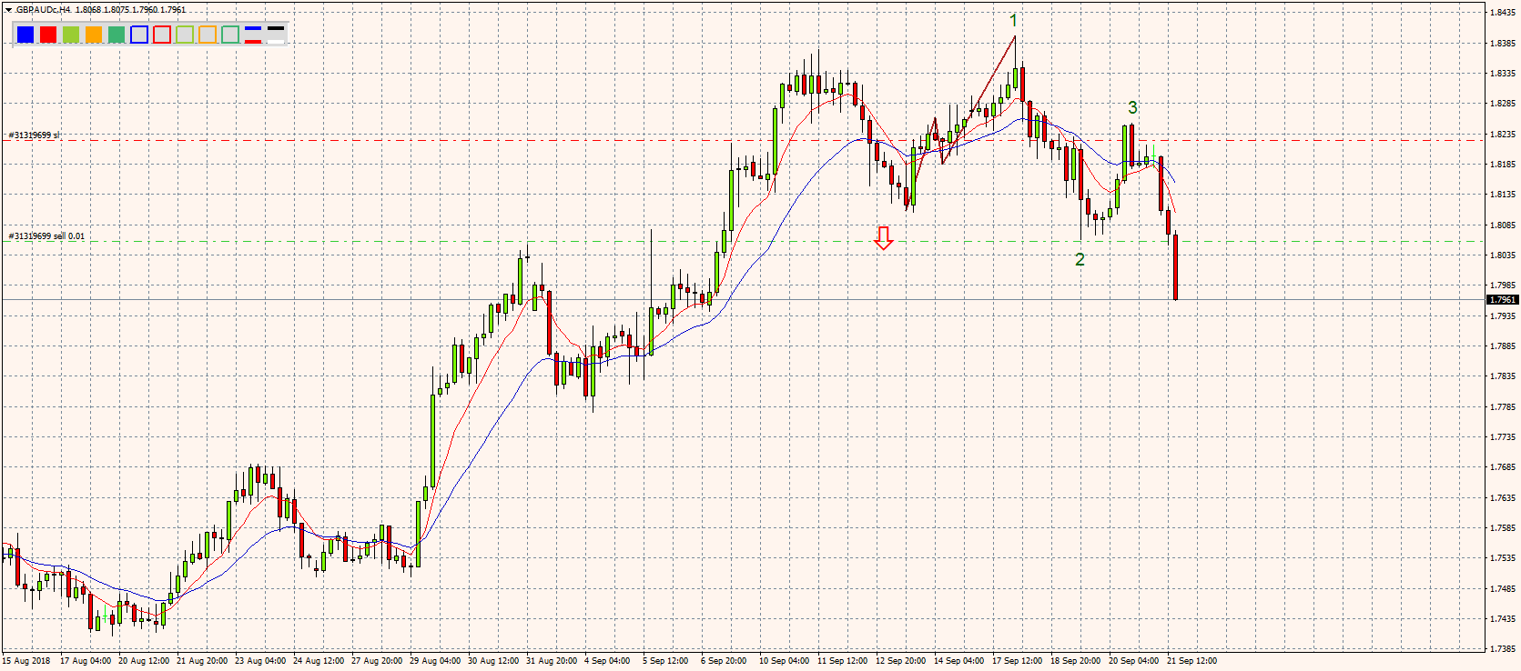Select the green wave label 3
1521x671 pixels.
click(1132, 107)
